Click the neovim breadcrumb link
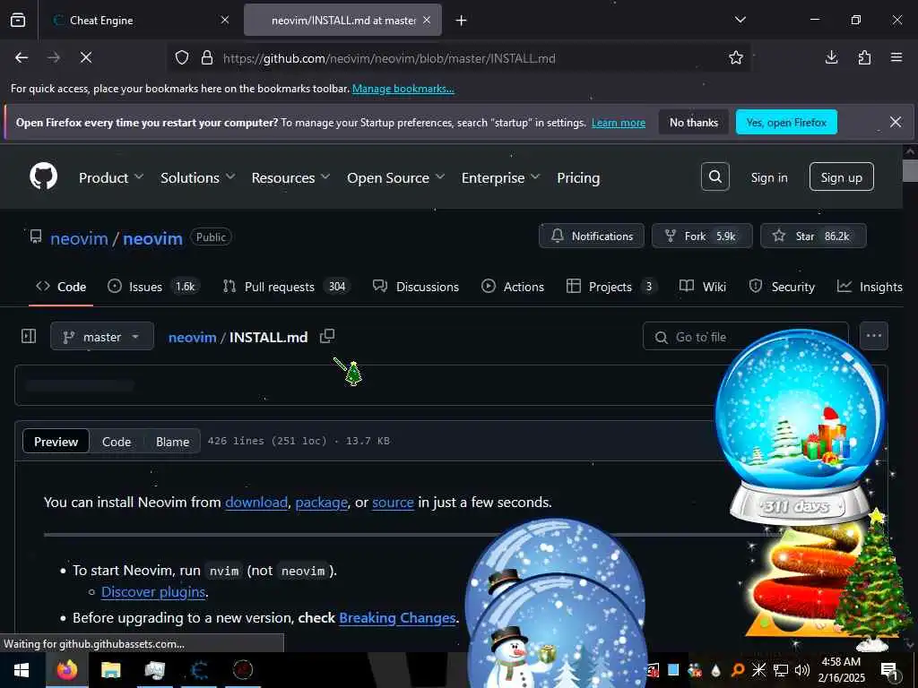This screenshot has width=918, height=688. pyautogui.click(x=193, y=338)
